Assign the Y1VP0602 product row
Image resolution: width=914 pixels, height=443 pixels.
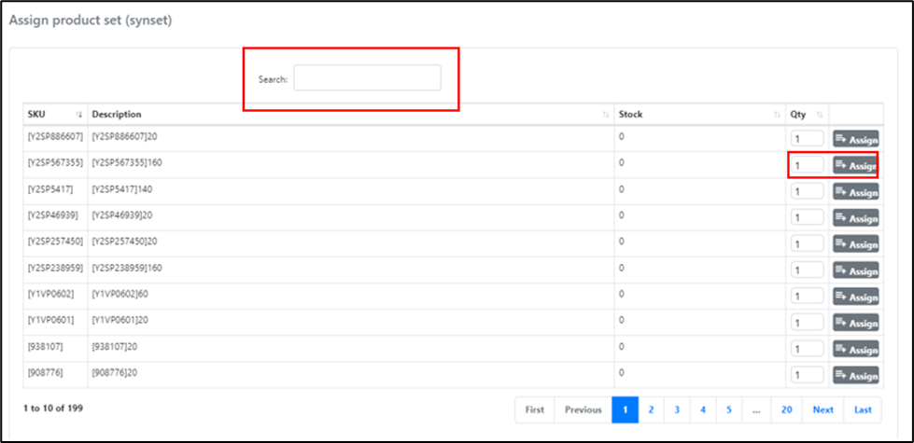[856, 297]
